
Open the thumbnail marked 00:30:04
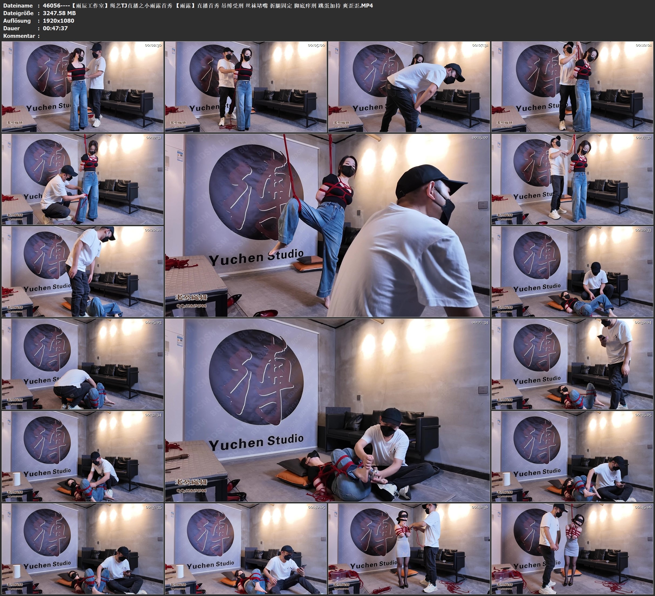pyautogui.click(x=572, y=364)
